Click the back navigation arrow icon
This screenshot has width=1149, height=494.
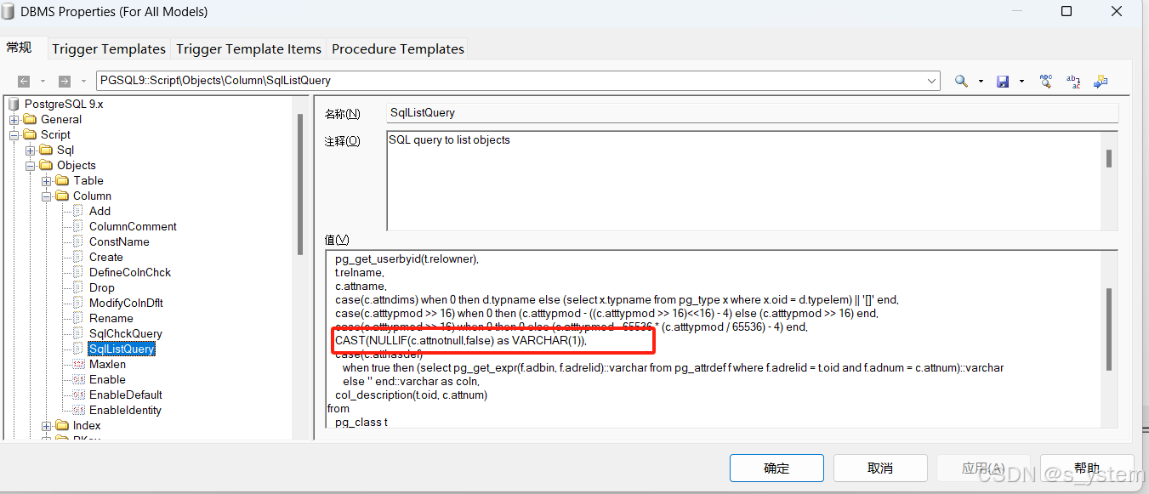[24, 81]
